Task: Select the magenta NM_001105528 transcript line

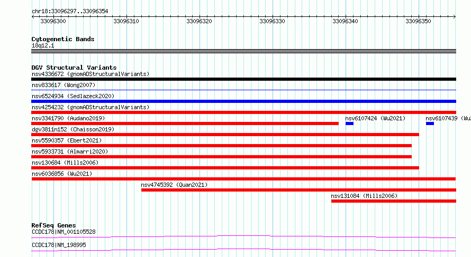Action: pos(243,236)
